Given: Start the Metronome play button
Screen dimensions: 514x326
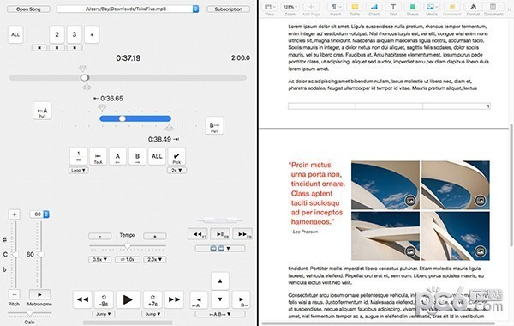Looking at the screenshot, I should click(x=39, y=294).
